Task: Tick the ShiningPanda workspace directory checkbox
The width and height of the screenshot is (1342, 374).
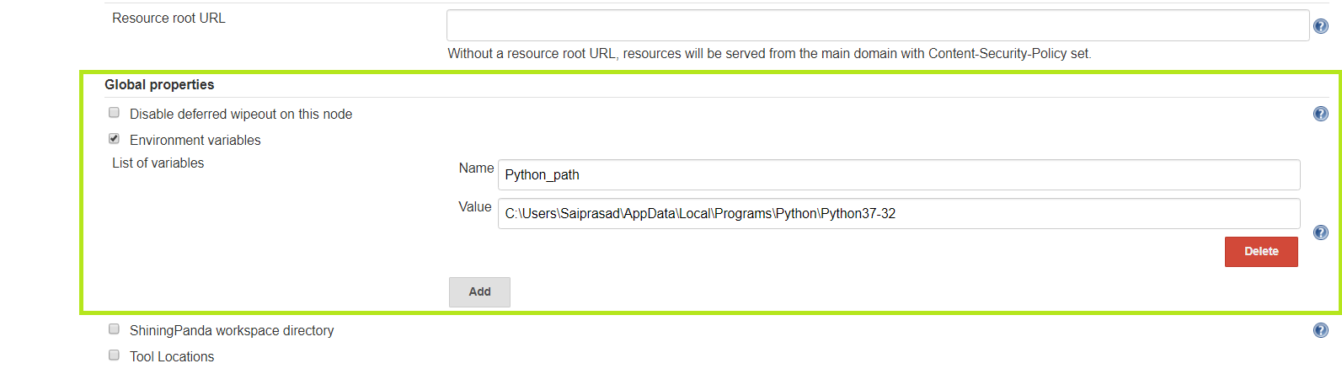Action: [x=114, y=329]
